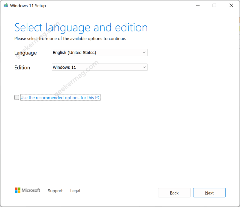Image resolution: width=240 pixels, height=207 pixels.
Task: Open the Language dropdown
Action: 100,52
